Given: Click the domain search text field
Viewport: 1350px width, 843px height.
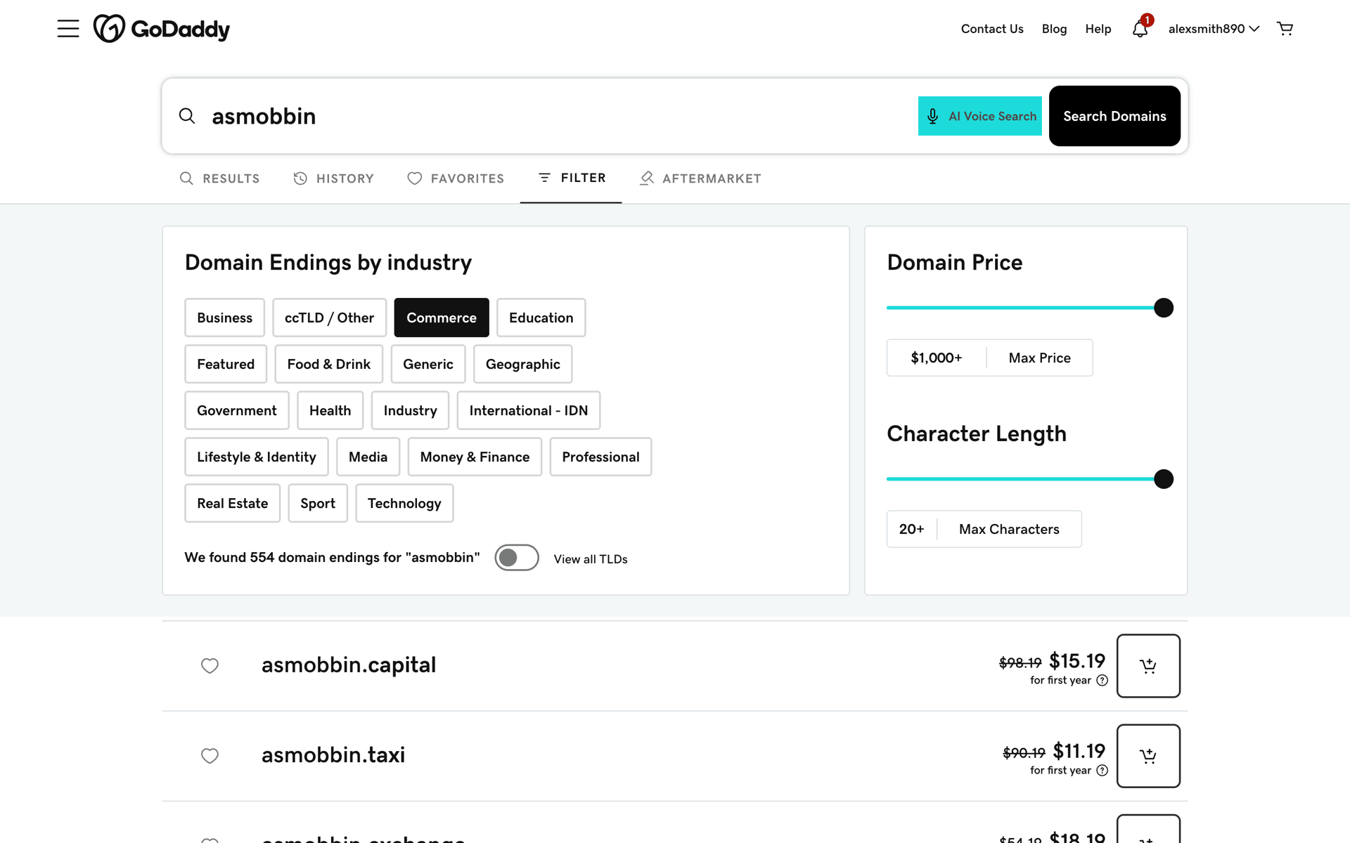Looking at the screenshot, I should tap(559, 116).
